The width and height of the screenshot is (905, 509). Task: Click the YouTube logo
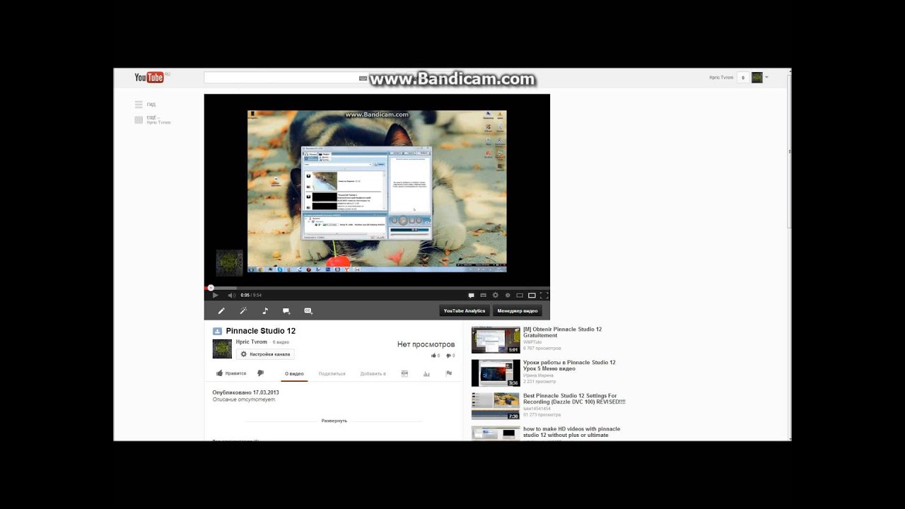pos(149,77)
